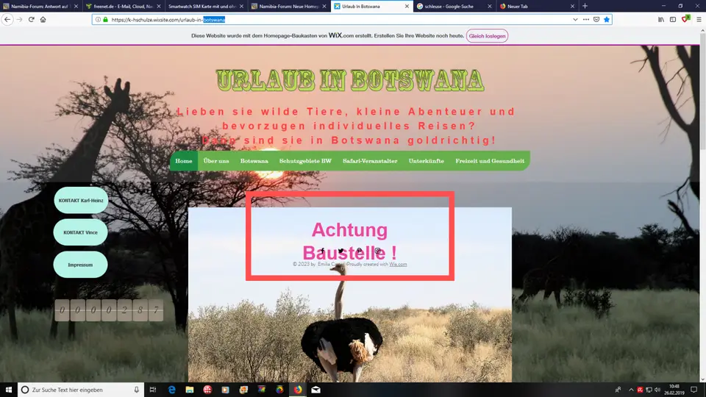Viewport: 706px width, 397px height.
Task: Open the Mail app on taskbar
Action: 316,390
